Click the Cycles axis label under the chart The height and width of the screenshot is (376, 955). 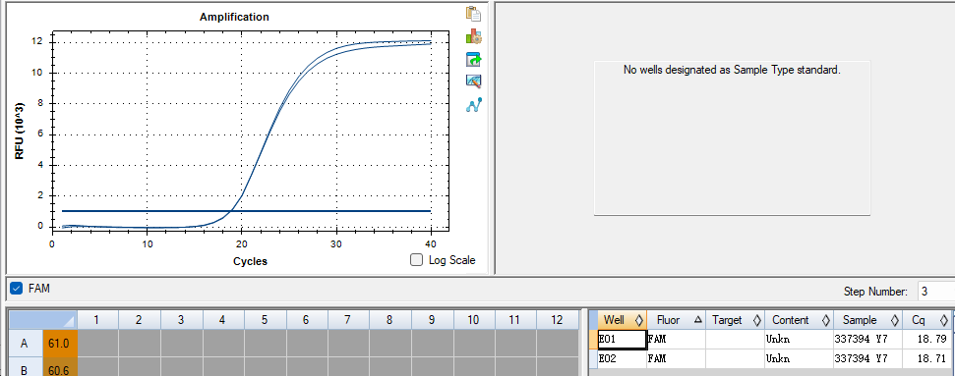point(251,261)
